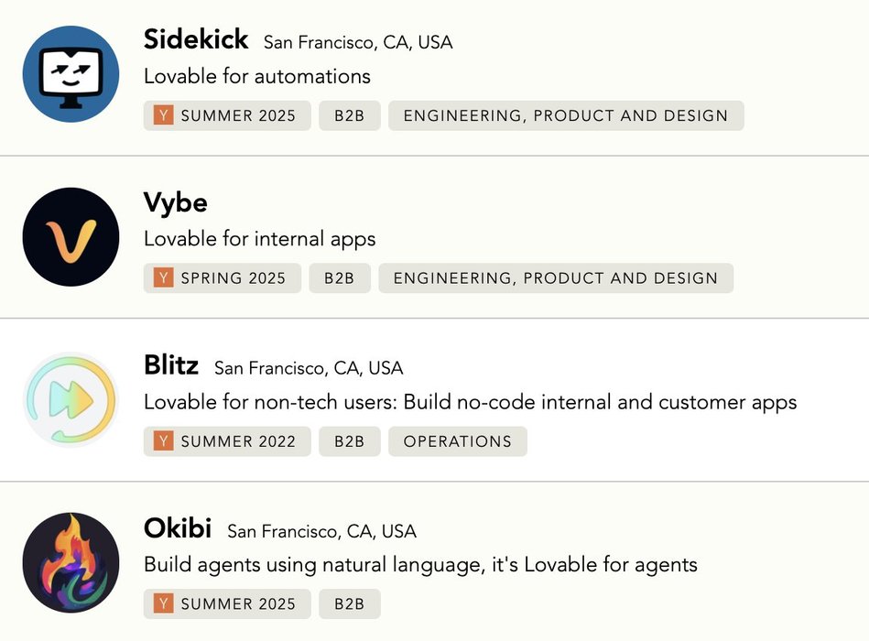This screenshot has width=869, height=641.
Task: Open the Okibi company name link
Action: click(x=178, y=528)
